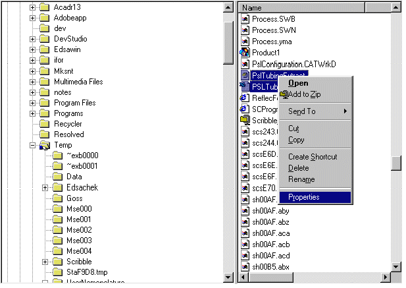Click the sh00AF.aca file icon
The image size is (406, 288).
pyautogui.click(x=245, y=233)
